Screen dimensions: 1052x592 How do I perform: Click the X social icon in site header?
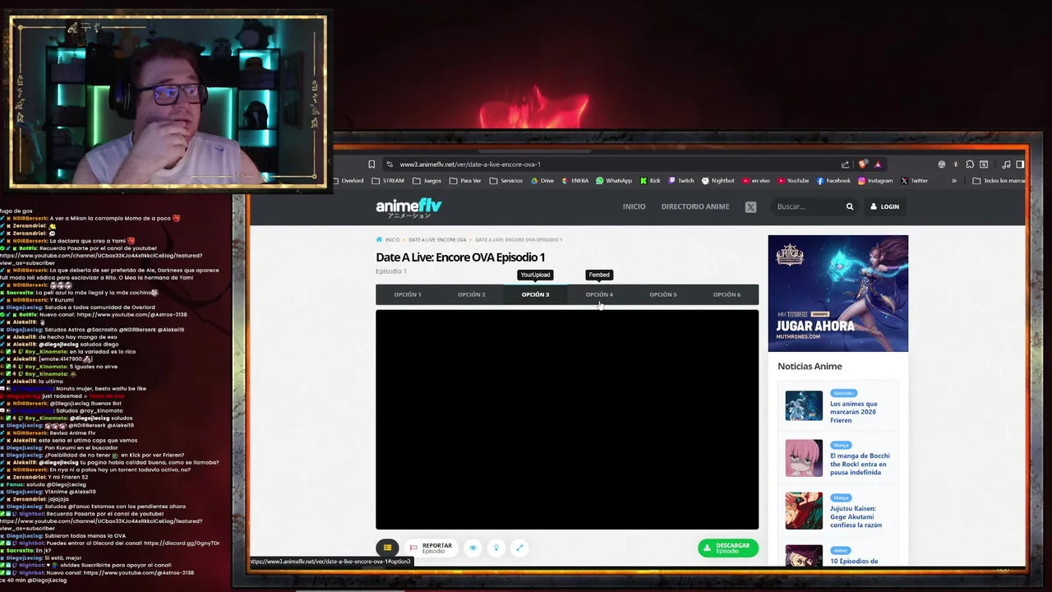pos(750,207)
